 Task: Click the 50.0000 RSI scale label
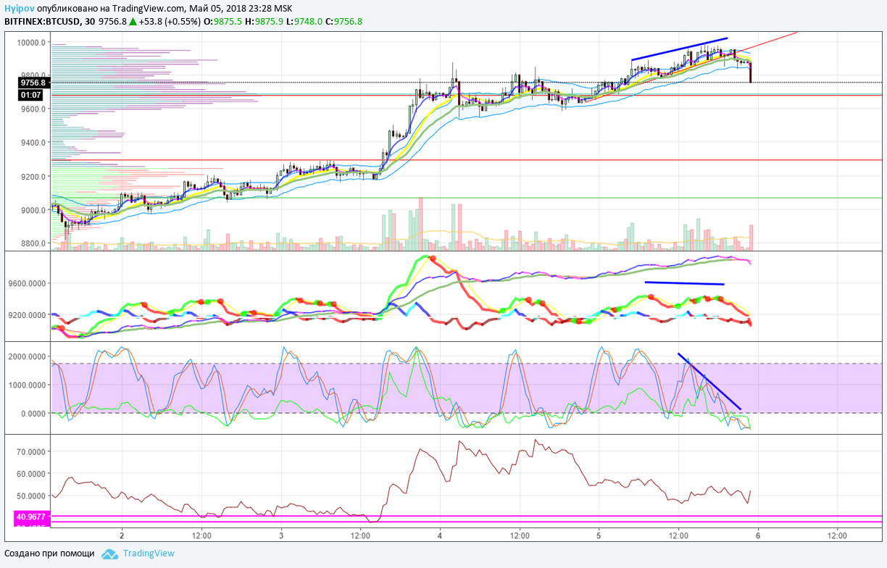[x=32, y=496]
